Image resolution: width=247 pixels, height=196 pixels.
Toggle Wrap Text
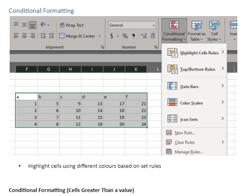pos(72,25)
